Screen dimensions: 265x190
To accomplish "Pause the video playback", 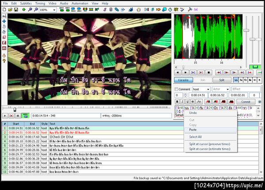I will (x=18, y=116).
